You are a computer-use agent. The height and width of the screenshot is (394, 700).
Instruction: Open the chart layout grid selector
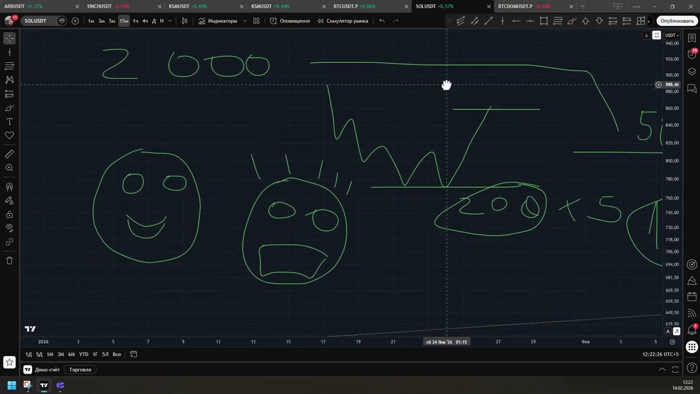point(256,21)
